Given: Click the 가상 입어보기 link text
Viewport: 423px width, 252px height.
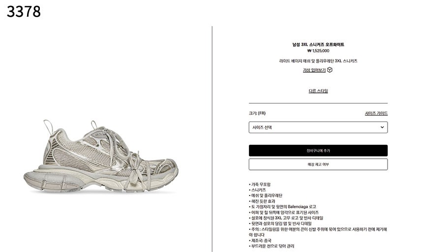Looking at the screenshot, I should pyautogui.click(x=314, y=70).
